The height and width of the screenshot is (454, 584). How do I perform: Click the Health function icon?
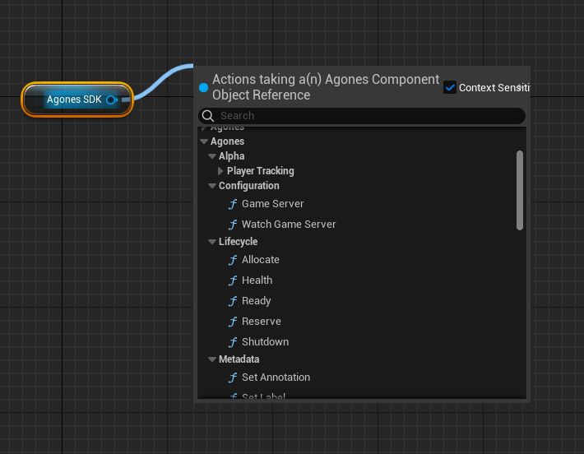[233, 280]
